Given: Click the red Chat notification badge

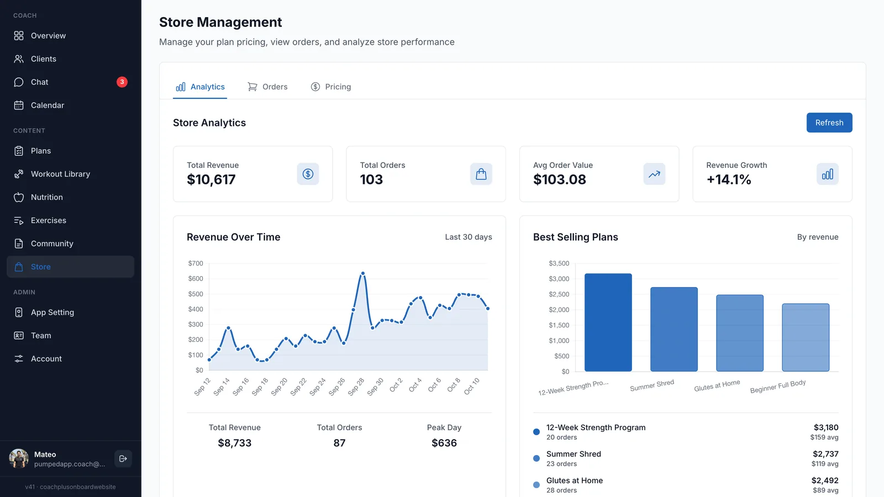Looking at the screenshot, I should [x=122, y=82].
